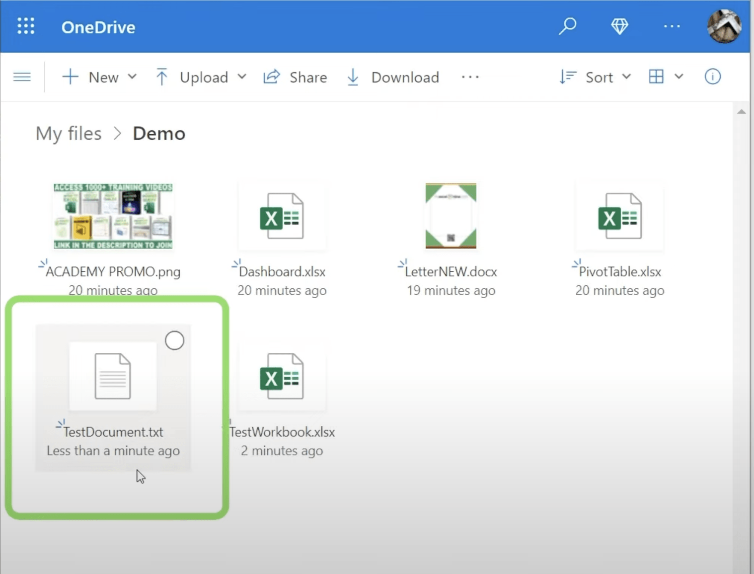
Task: Expand the New dropdown chevron
Action: click(x=132, y=77)
